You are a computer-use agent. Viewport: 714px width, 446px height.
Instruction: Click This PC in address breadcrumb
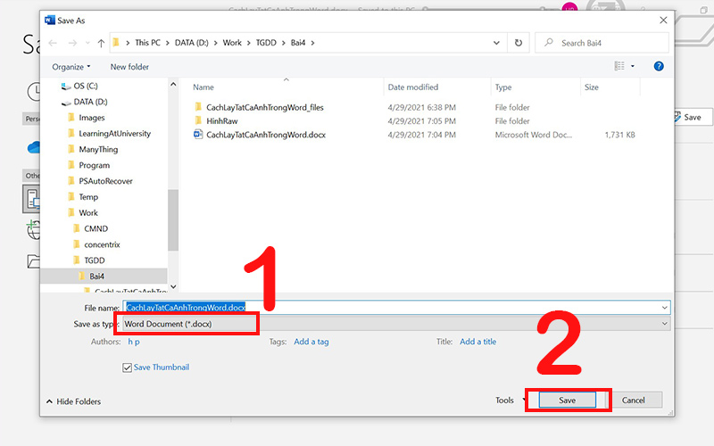tap(148, 43)
